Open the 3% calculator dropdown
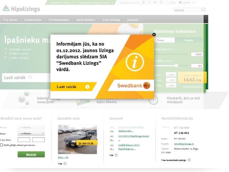This screenshot has height=172, width=229. click(x=171, y=80)
